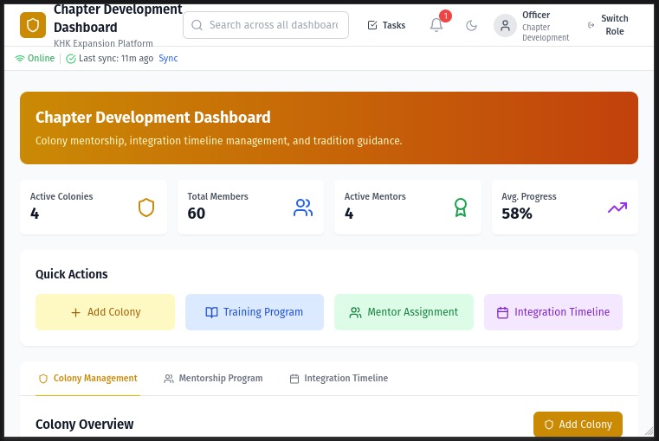
Task: Click the Colony Overview heading
Action: (85, 425)
